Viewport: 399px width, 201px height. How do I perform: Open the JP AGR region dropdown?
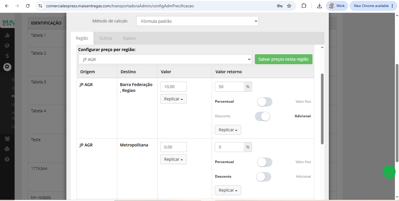click(x=165, y=59)
